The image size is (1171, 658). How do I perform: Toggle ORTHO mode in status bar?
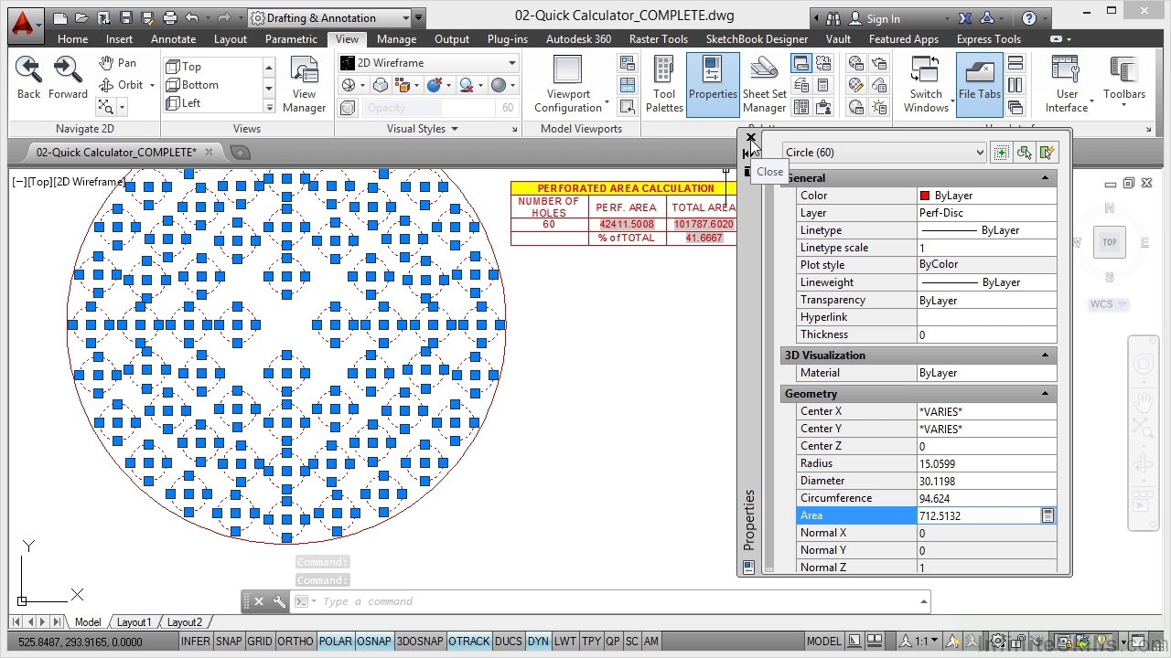[x=295, y=642]
